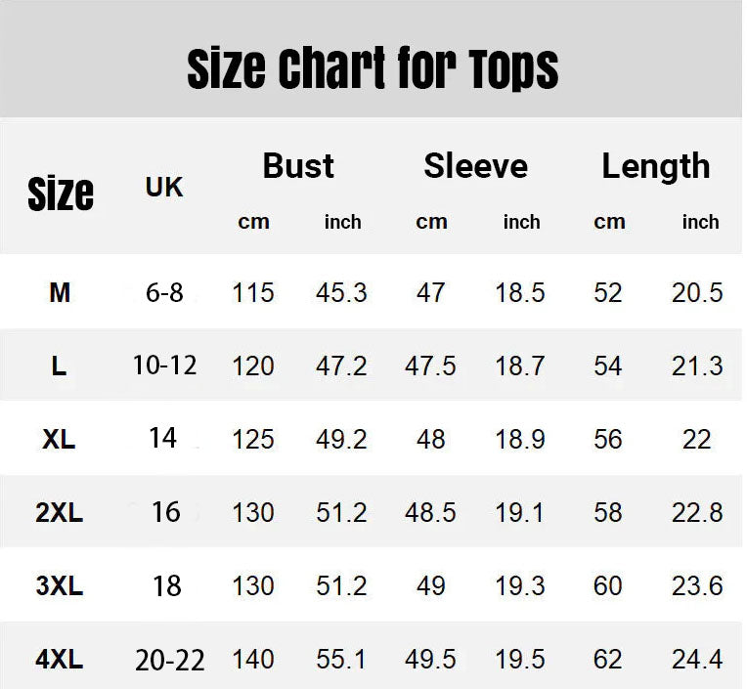Image resolution: width=747 pixels, height=689 pixels.
Task: Select UK size 10-12 cell
Action: [x=164, y=366]
